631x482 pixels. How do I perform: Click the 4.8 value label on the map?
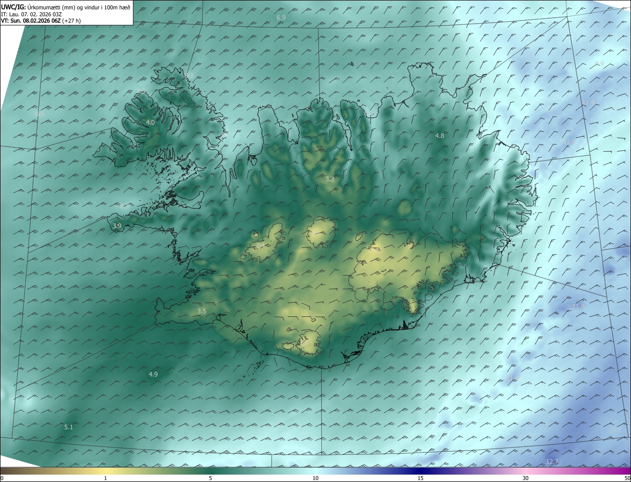[x=440, y=136]
